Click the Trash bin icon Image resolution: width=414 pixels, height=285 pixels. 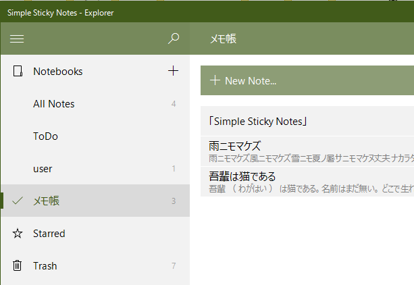point(18,265)
